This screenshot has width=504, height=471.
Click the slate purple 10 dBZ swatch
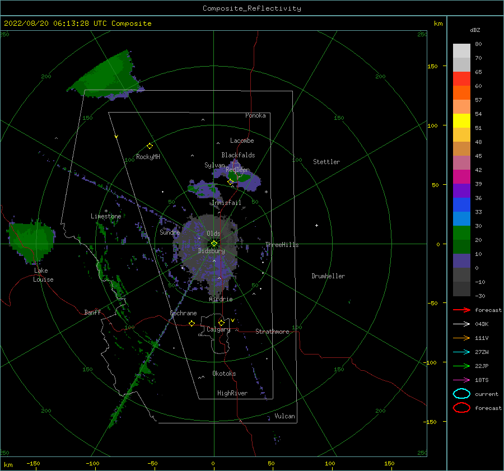(x=461, y=260)
